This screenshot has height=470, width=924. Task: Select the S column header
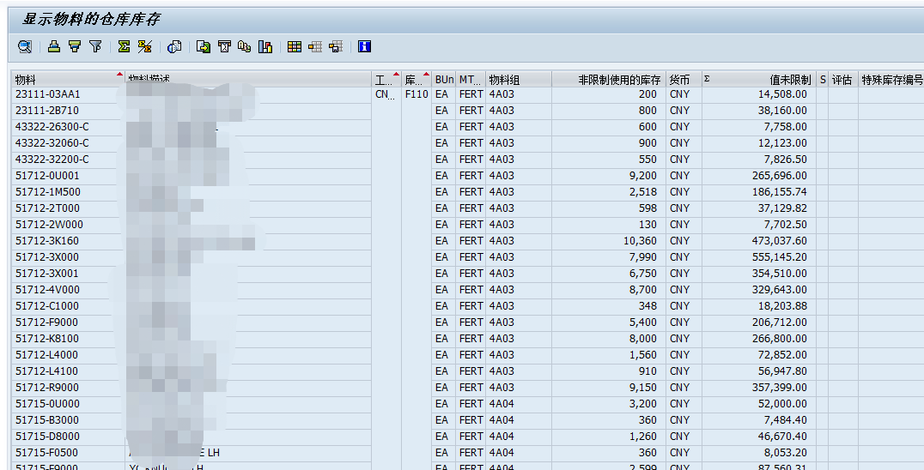(823, 80)
